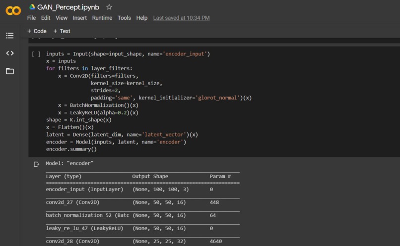Click the GAN_Percept.ipynb notebook title

pyautogui.click(x=68, y=7)
